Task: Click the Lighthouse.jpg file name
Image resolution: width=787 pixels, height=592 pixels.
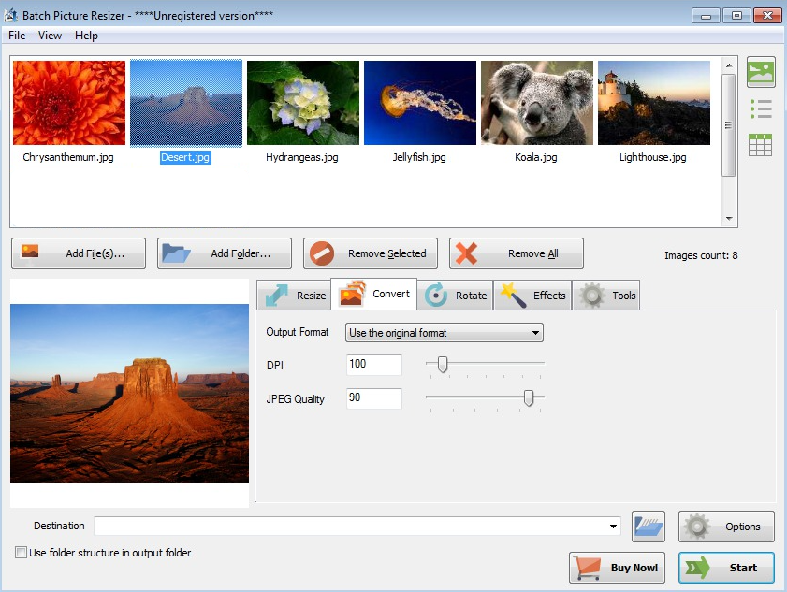Action: click(x=653, y=157)
